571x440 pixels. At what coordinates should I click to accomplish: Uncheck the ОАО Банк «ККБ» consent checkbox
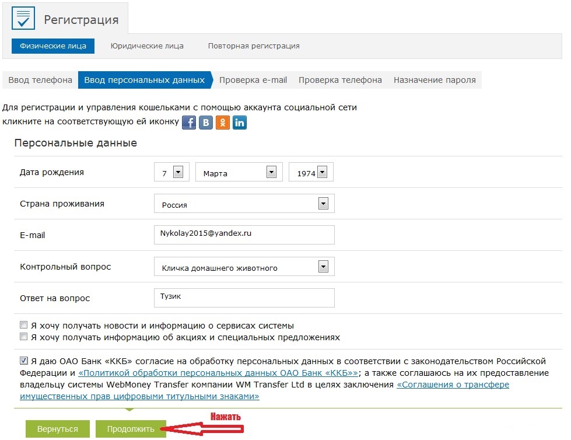tap(24, 361)
